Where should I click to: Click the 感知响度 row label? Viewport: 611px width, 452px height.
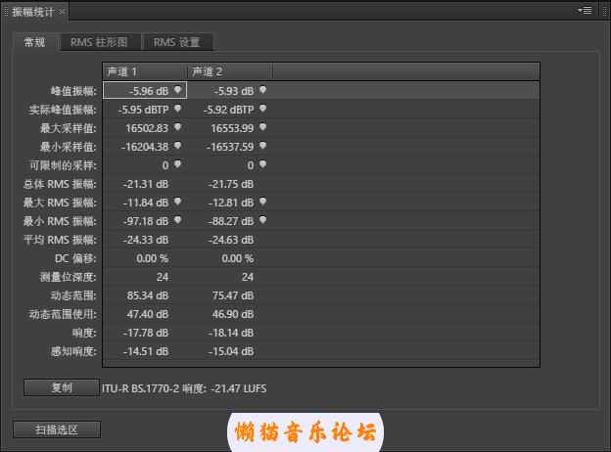coord(73,351)
